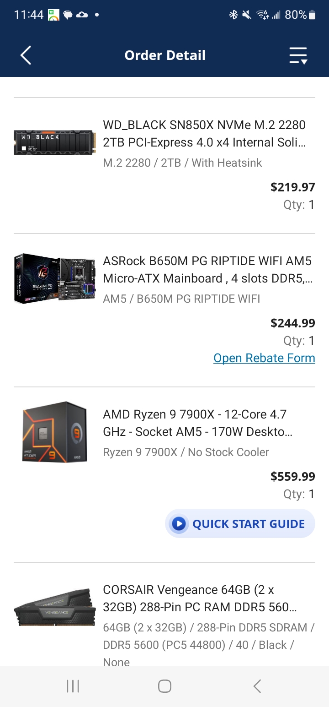Open WD_BLACK SN850X NVMe product title
This screenshot has height=707, width=329.
tap(204, 134)
